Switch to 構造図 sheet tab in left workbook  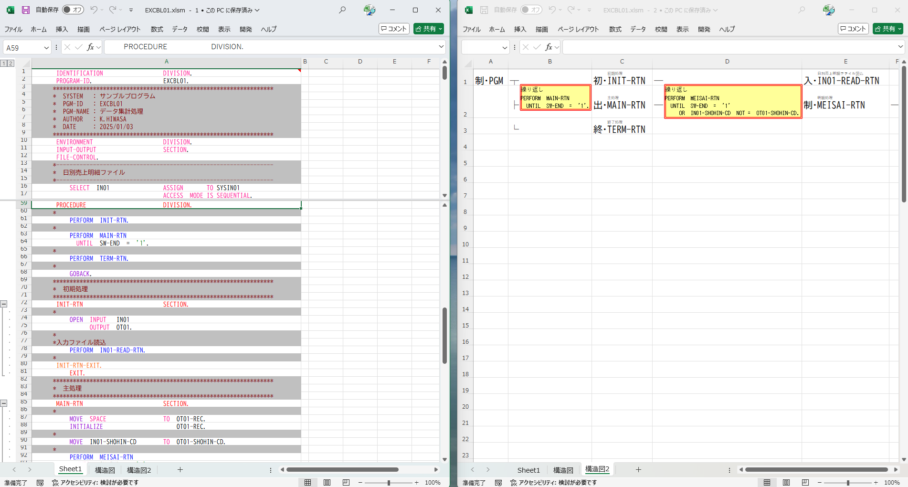coord(105,470)
